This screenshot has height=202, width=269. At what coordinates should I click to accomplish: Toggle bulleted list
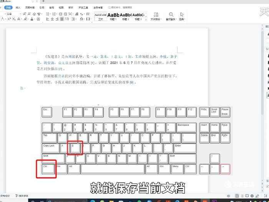pos(48,14)
